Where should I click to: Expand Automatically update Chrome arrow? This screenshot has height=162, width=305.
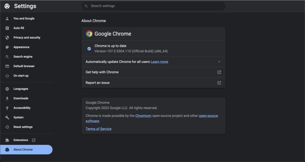pos(219,62)
